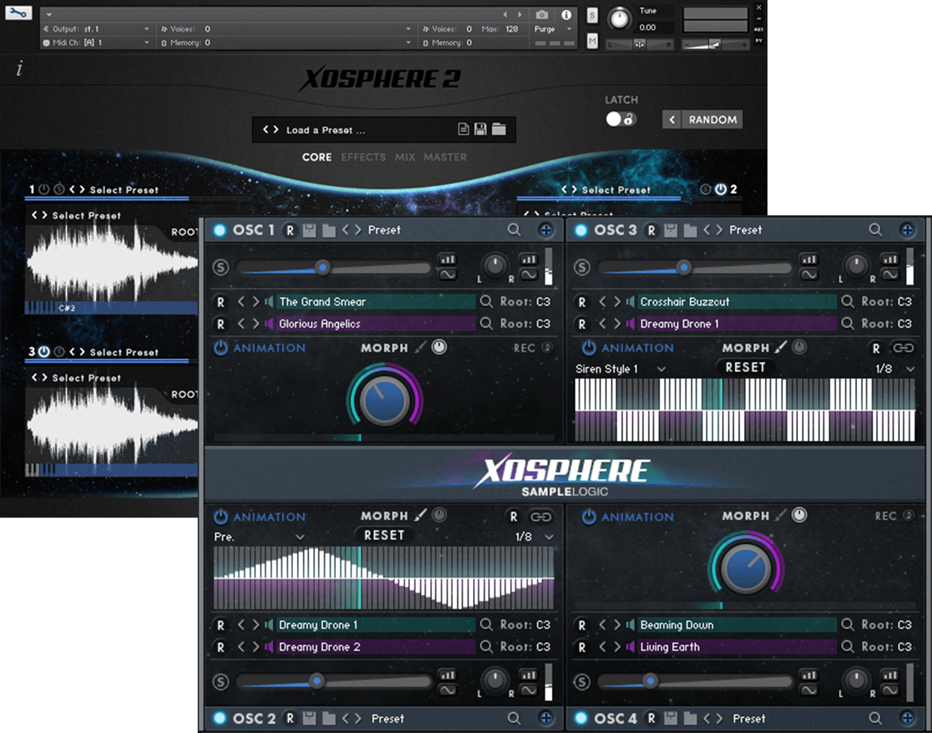Click the link icon in OSC 3 animation
932x733 pixels.
tap(903, 348)
